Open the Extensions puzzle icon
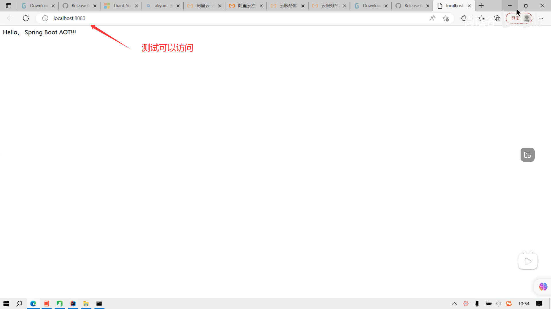The height and width of the screenshot is (309, 551). click(464, 18)
